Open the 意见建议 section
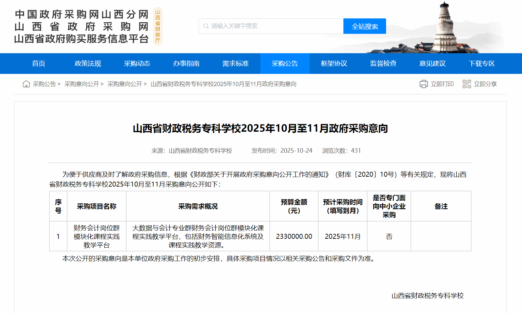 pyautogui.click(x=433, y=64)
